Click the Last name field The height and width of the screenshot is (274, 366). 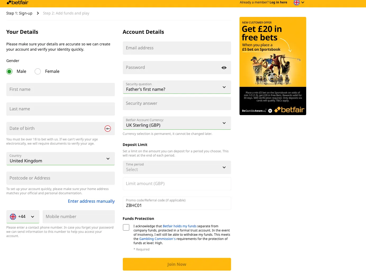click(x=61, y=109)
